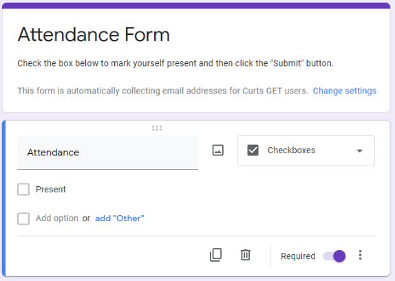Click the Attendance Form title

tap(94, 34)
